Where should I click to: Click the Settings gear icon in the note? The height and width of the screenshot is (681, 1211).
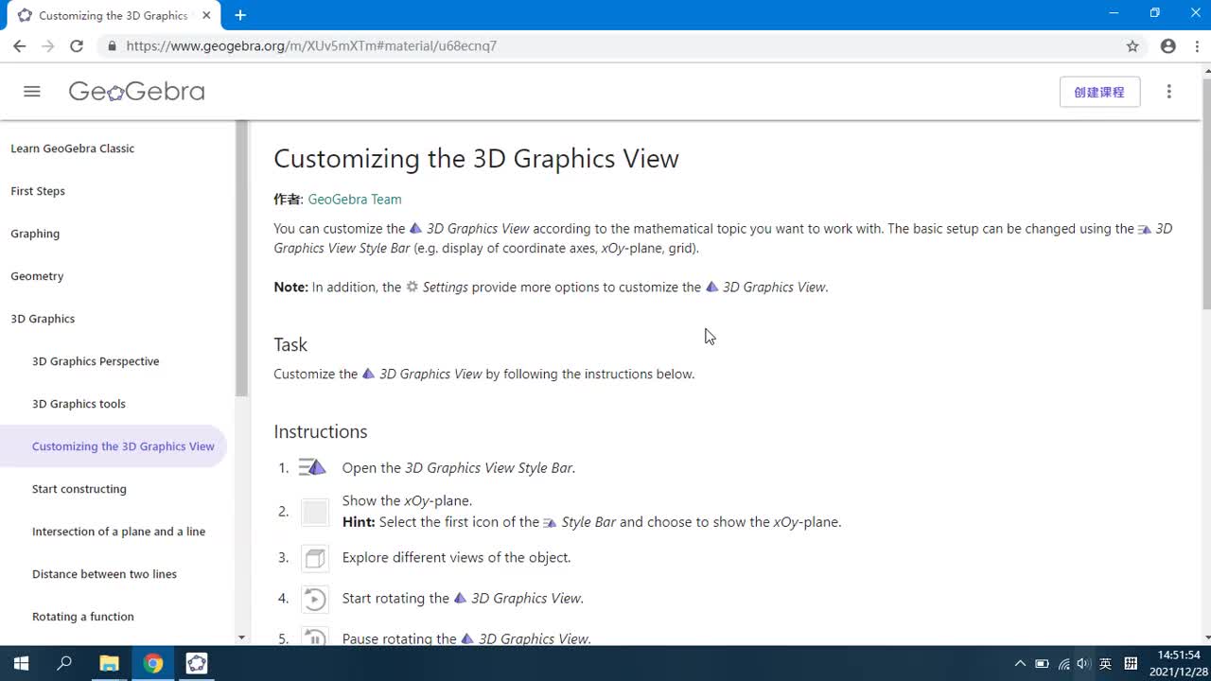click(x=412, y=287)
